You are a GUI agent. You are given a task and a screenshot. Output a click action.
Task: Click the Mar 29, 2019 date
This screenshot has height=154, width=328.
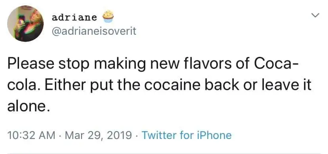[x=98, y=135]
